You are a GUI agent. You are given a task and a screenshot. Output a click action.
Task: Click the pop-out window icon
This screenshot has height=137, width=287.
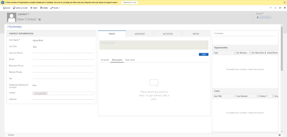point(280,8)
